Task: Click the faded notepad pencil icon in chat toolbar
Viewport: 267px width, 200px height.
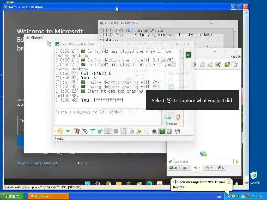Action: pos(147,131)
